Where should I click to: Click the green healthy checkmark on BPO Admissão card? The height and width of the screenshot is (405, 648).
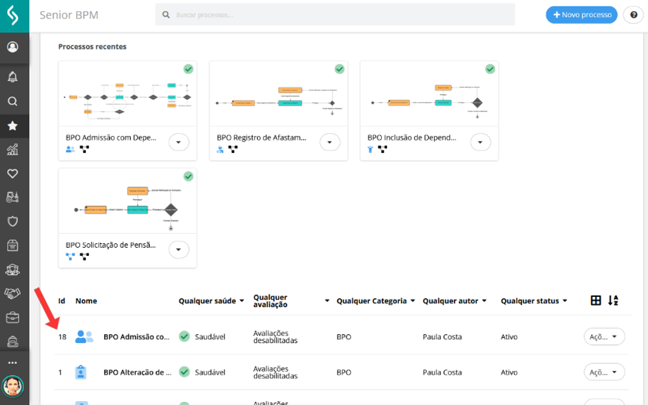click(188, 69)
